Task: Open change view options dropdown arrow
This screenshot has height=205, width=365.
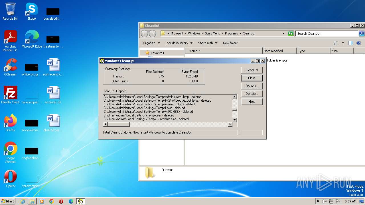Action: tap(343, 43)
